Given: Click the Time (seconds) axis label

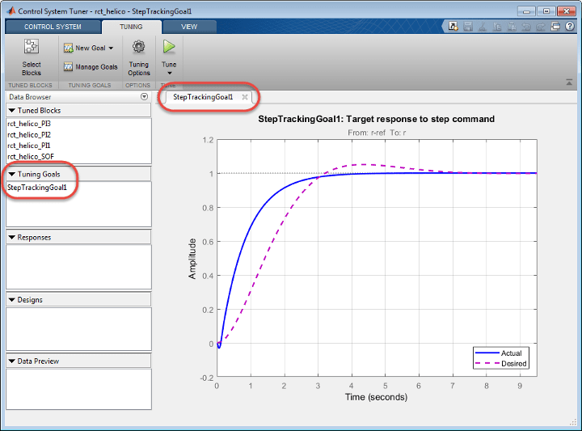Looking at the screenshot, I should tap(377, 397).
